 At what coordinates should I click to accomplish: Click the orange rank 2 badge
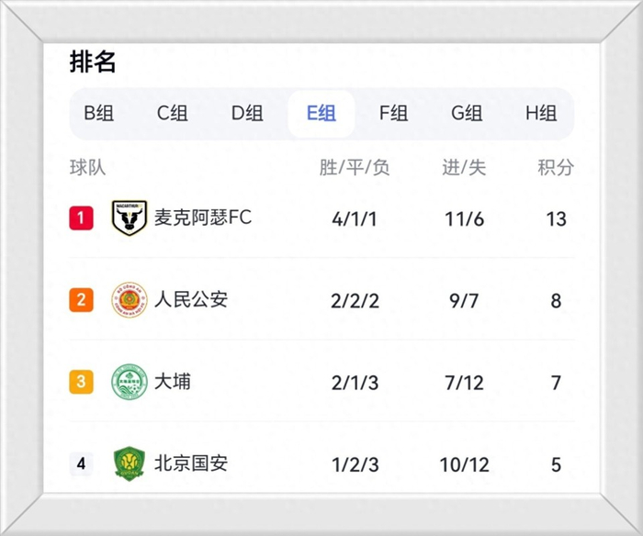81,300
